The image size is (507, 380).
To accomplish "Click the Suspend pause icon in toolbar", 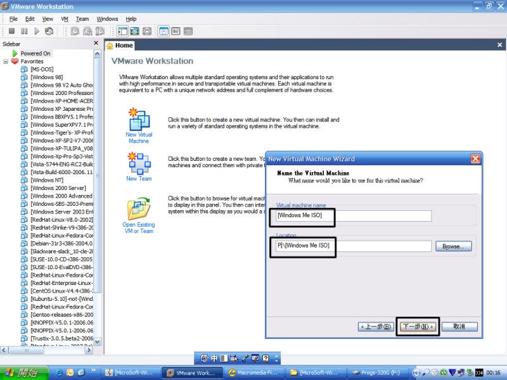I will coord(24,31).
